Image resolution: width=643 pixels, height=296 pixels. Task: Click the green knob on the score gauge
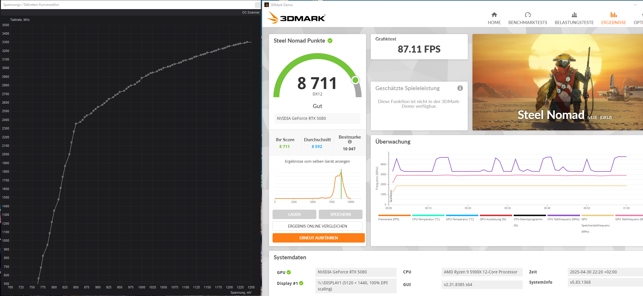point(355,80)
